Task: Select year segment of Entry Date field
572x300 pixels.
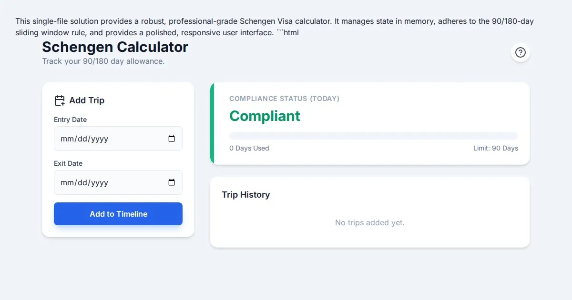Action: tap(99, 139)
